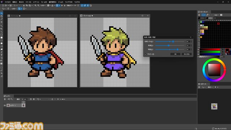This screenshot has width=231, height=130.
Task: Click the search icon in layer toolbar
Action: click(x=12, y=99)
